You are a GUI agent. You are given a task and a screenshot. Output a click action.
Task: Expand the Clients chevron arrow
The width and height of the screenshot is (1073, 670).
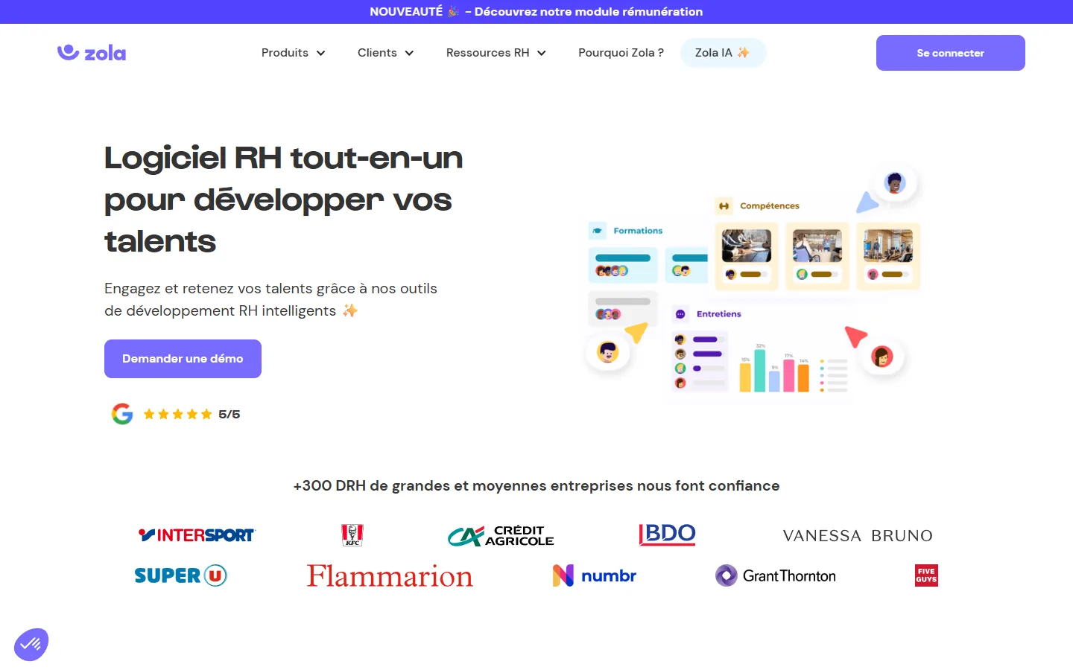tap(409, 54)
